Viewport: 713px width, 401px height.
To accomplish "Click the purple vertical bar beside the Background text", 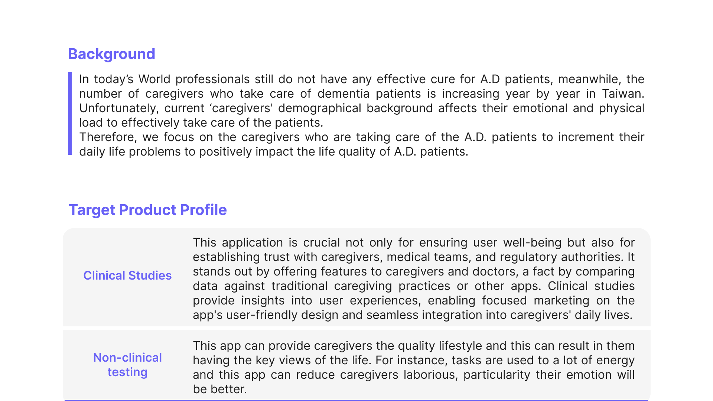I will (70, 113).
